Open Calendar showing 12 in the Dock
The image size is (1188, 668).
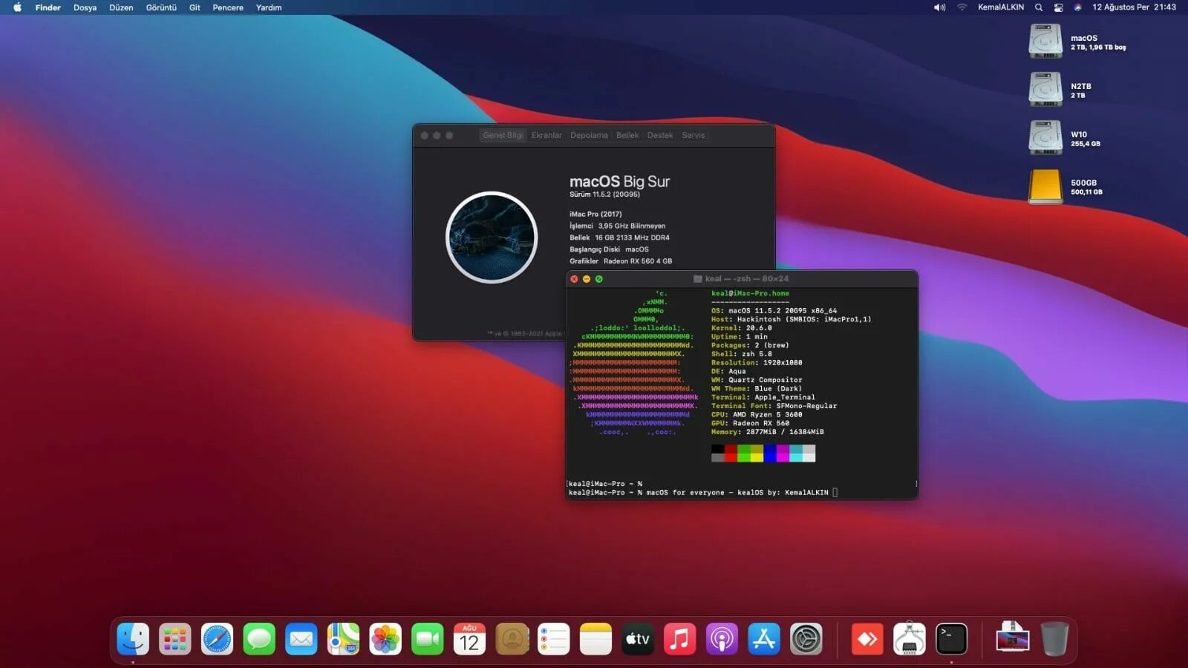pyautogui.click(x=470, y=639)
